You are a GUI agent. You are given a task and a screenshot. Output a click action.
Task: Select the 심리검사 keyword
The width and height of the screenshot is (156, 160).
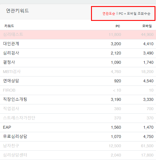coord(11,53)
